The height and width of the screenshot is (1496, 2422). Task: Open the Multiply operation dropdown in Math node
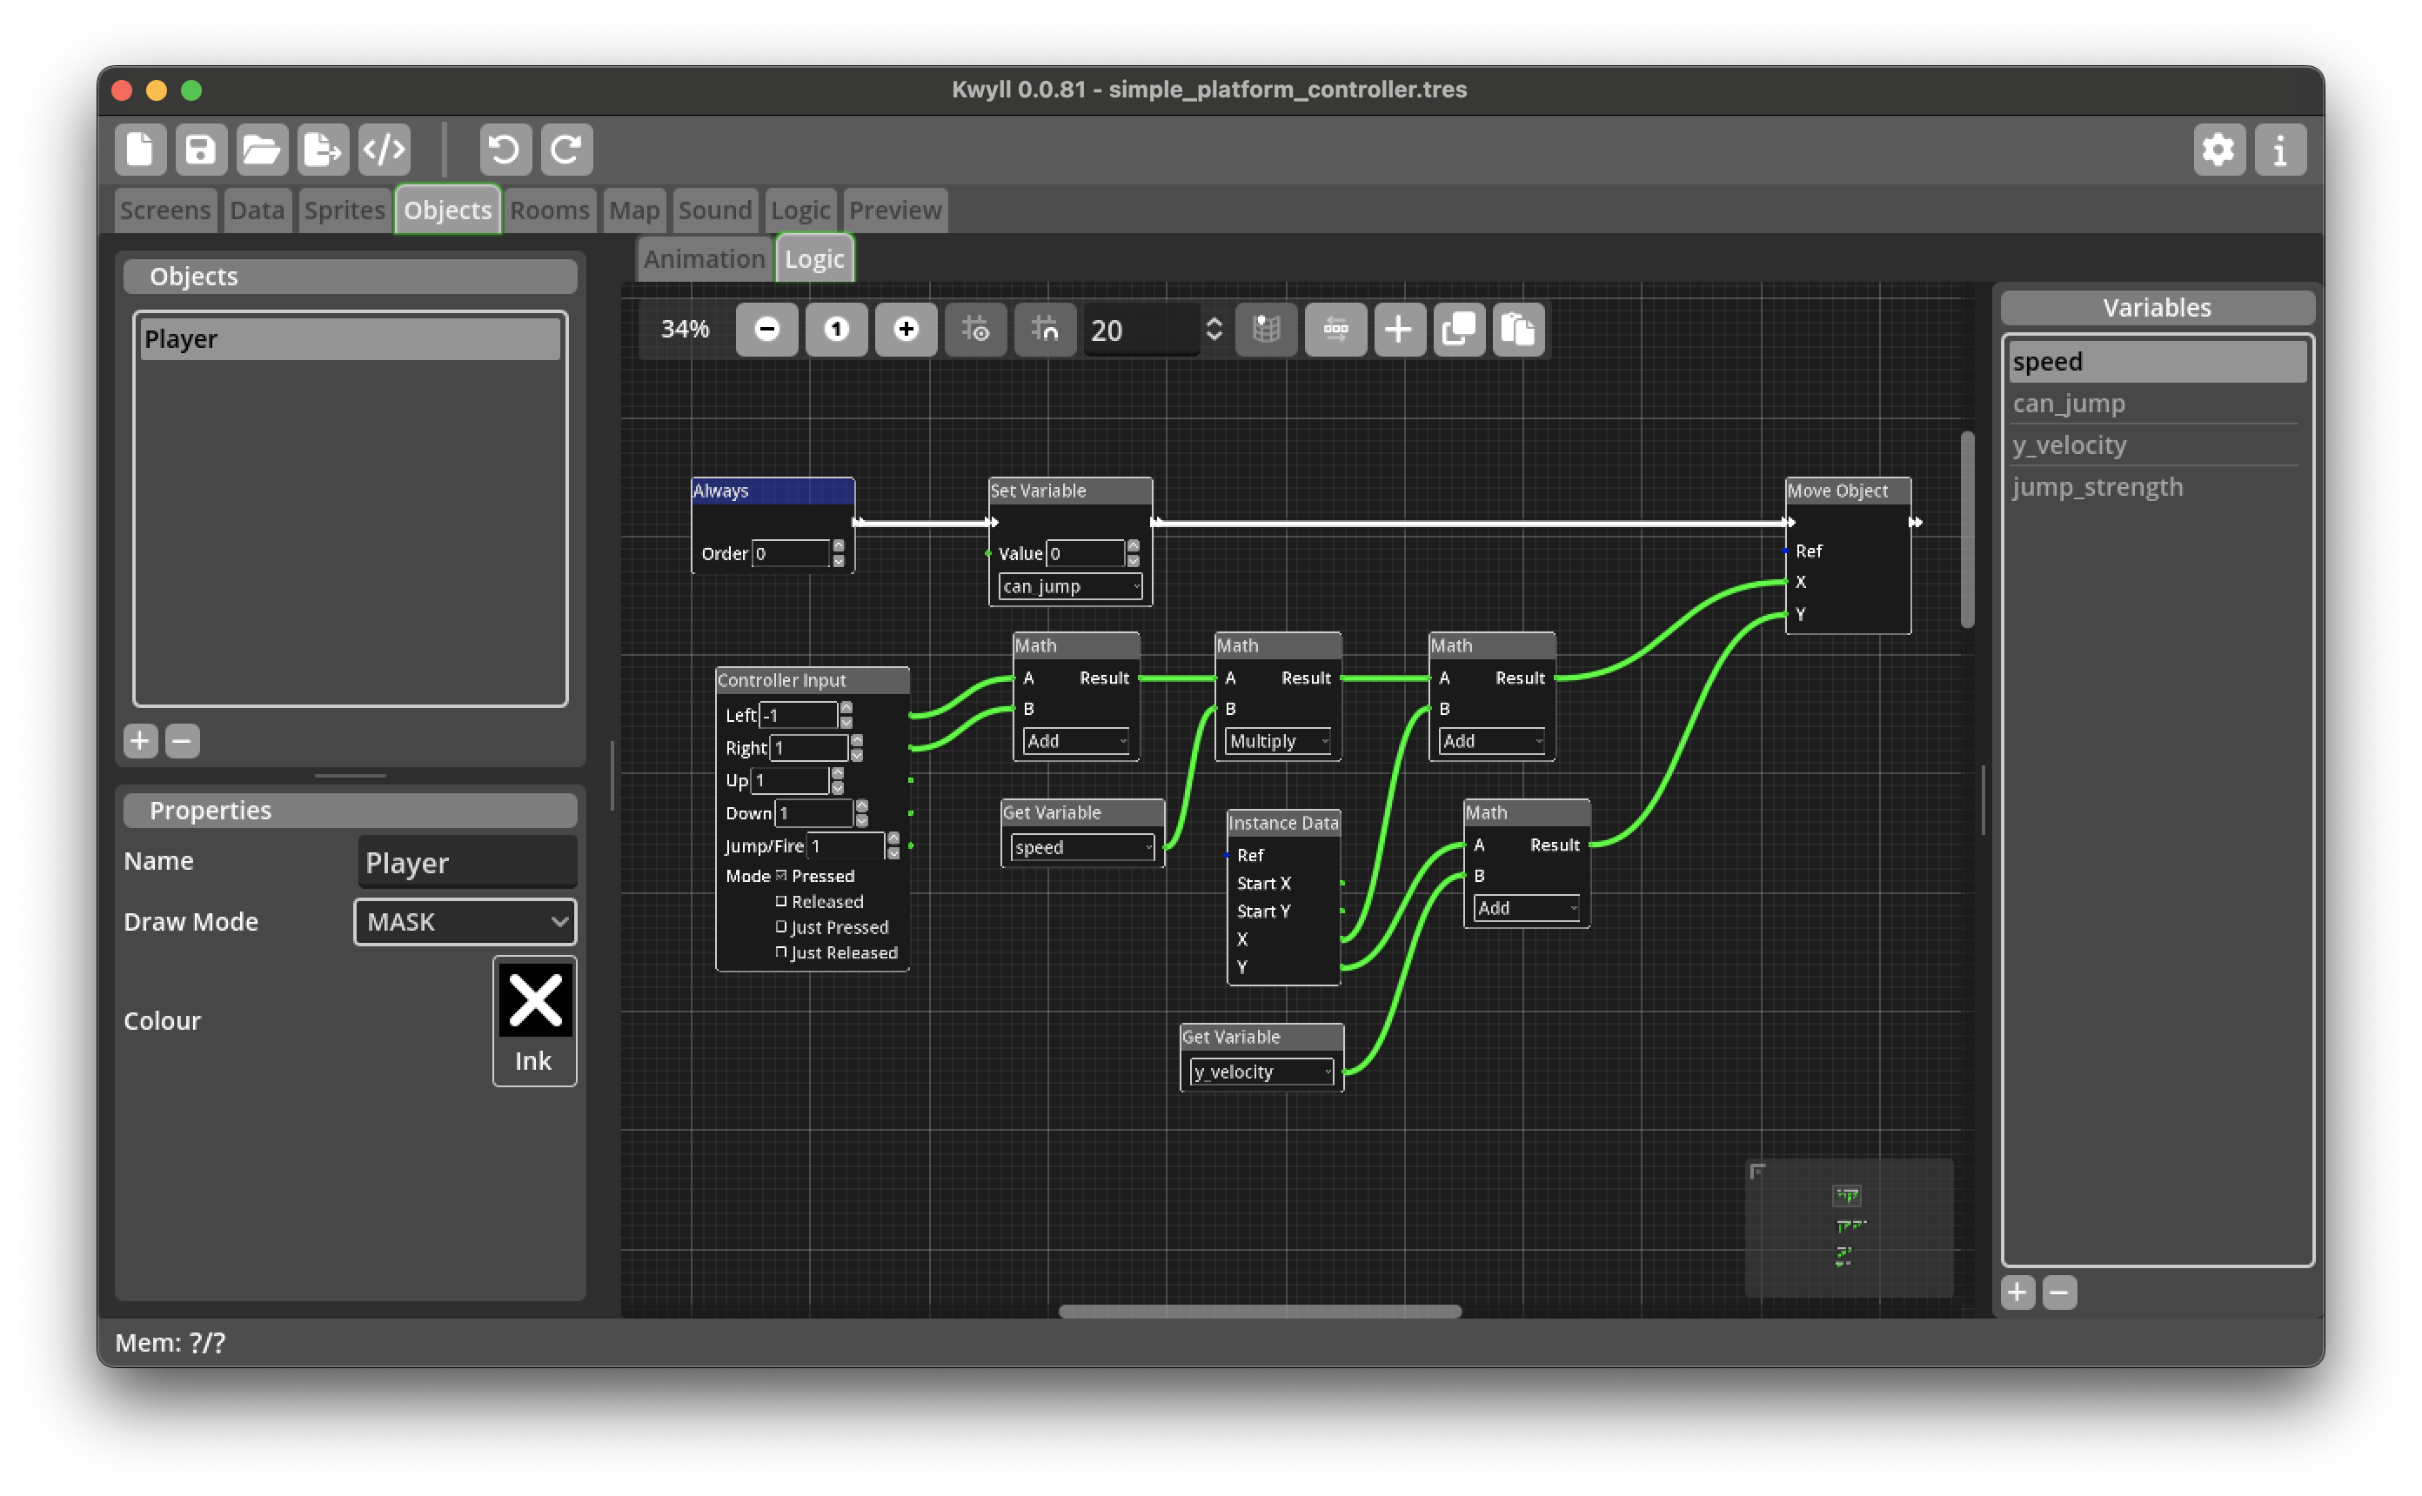point(1278,741)
